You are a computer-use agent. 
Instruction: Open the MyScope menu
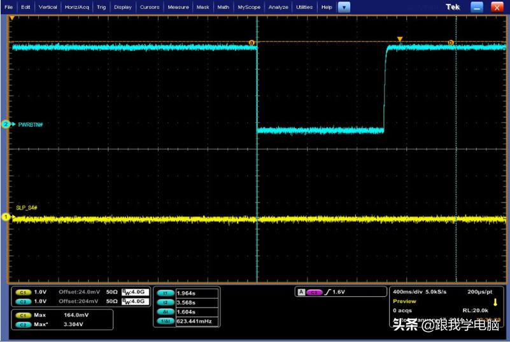click(249, 7)
